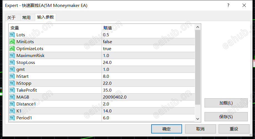255x139 pixels.
Task: Click the hStart variable icon
Action: [12, 76]
